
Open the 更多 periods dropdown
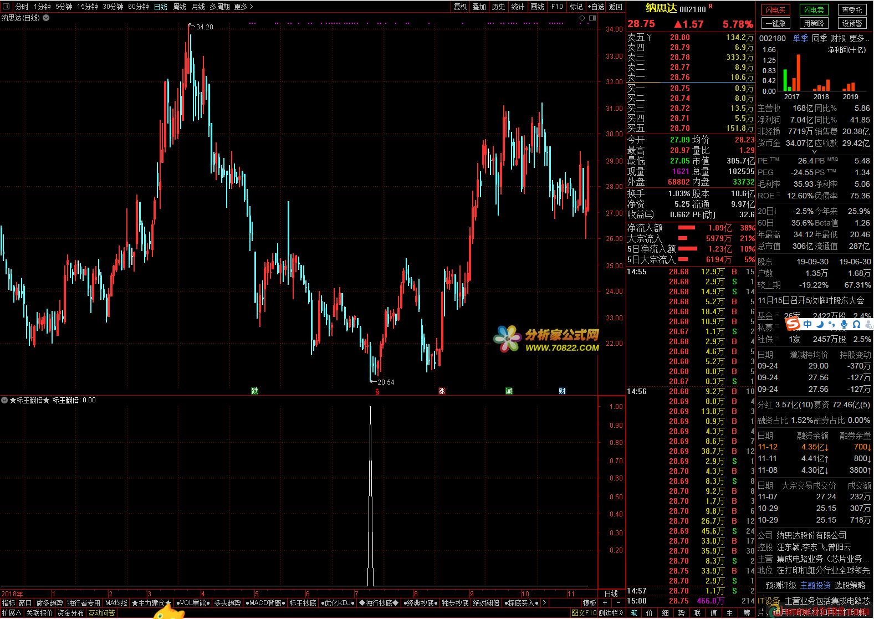243,7
